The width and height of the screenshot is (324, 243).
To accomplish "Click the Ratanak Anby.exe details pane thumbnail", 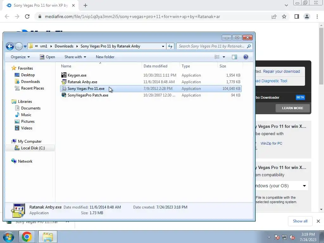I will point(18,210).
